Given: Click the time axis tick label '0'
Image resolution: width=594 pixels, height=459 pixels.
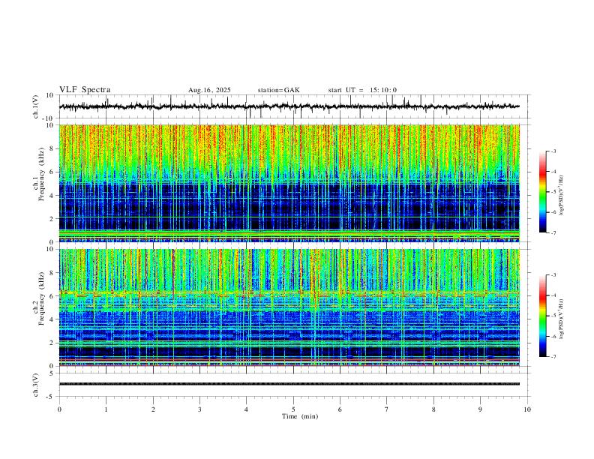Looking at the screenshot, I should click(x=59, y=409).
